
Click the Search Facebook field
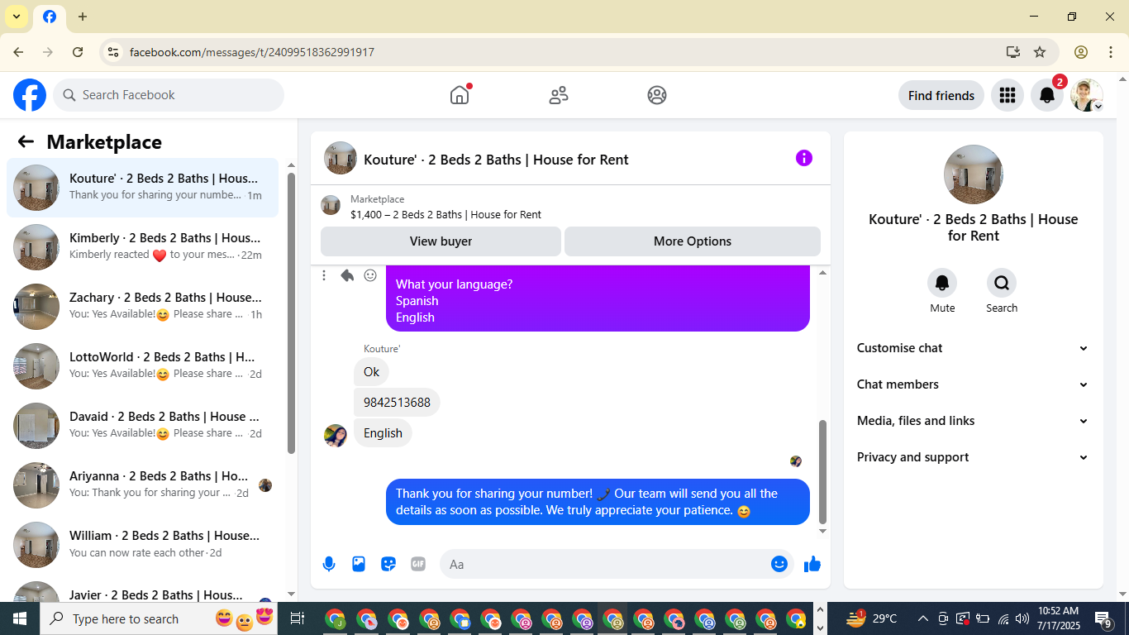tap(169, 95)
